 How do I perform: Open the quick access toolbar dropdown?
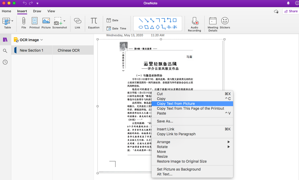[x=37, y=3]
